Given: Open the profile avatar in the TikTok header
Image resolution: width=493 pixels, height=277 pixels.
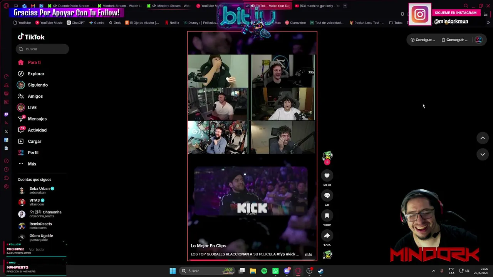Looking at the screenshot, I should point(478,40).
